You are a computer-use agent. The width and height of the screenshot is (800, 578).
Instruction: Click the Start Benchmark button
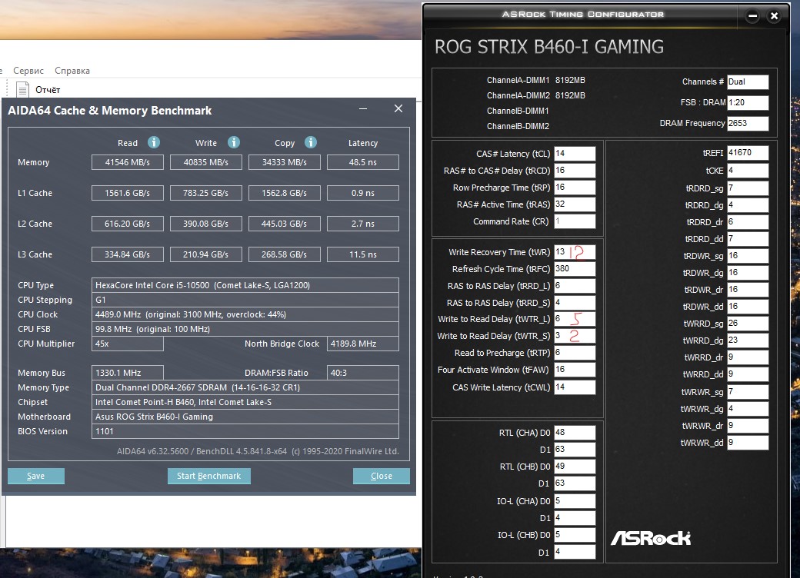[x=208, y=476]
